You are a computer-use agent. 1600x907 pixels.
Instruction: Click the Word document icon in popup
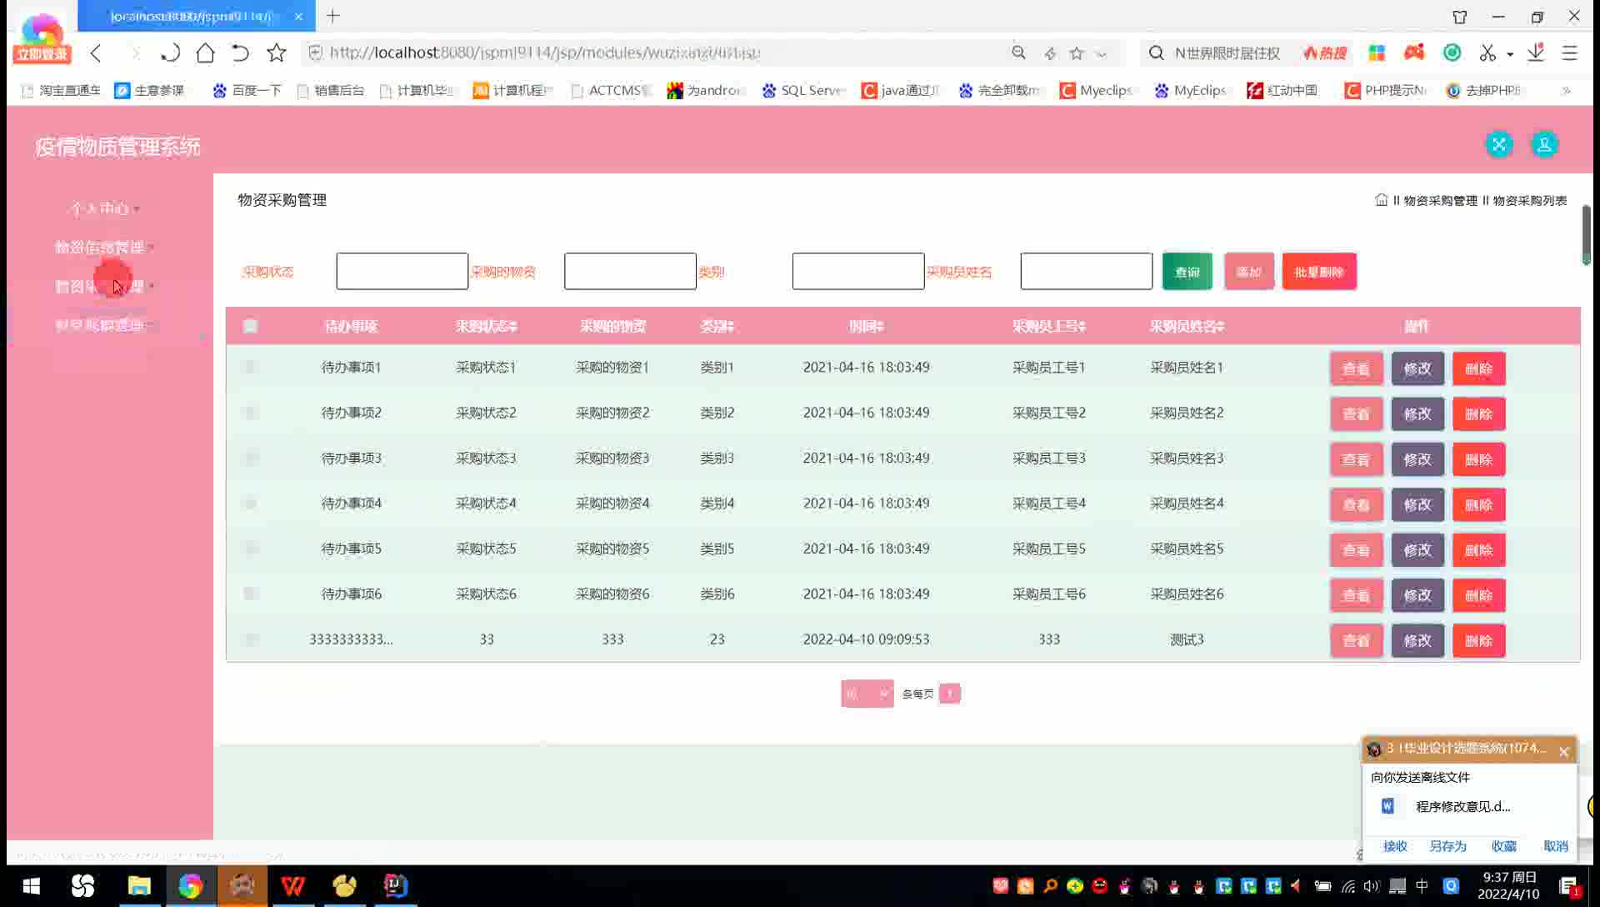pos(1387,806)
